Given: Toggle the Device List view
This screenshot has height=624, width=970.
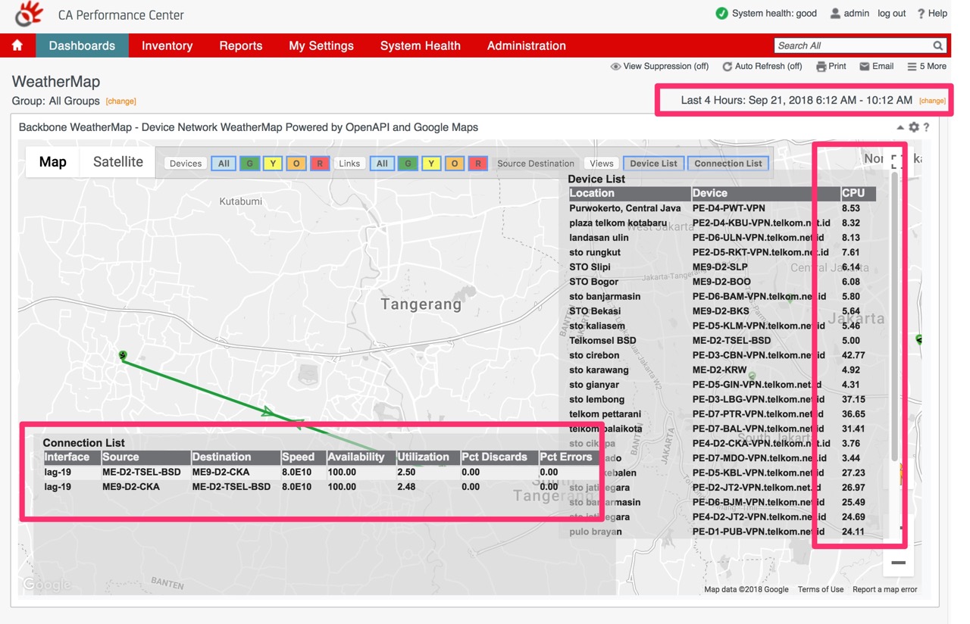Looking at the screenshot, I should pyautogui.click(x=653, y=164).
